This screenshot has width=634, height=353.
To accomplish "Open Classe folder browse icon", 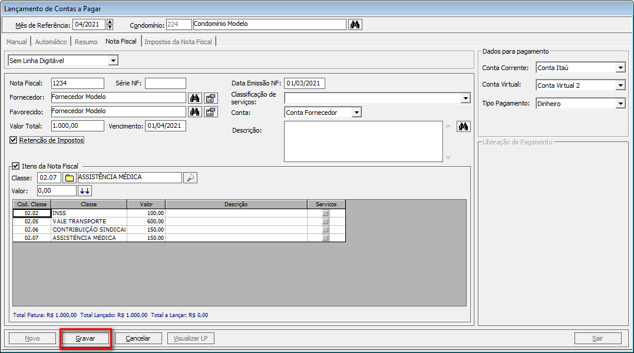I will pyautogui.click(x=70, y=178).
